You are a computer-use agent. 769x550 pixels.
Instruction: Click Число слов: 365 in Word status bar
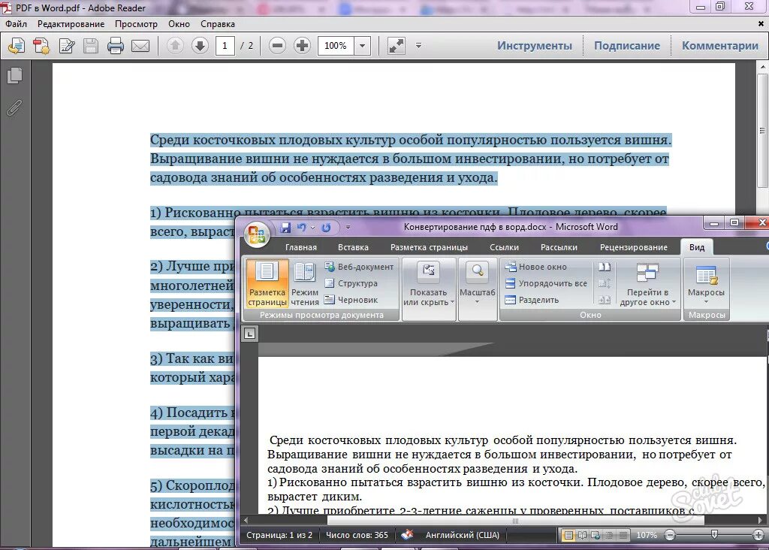pos(357,535)
